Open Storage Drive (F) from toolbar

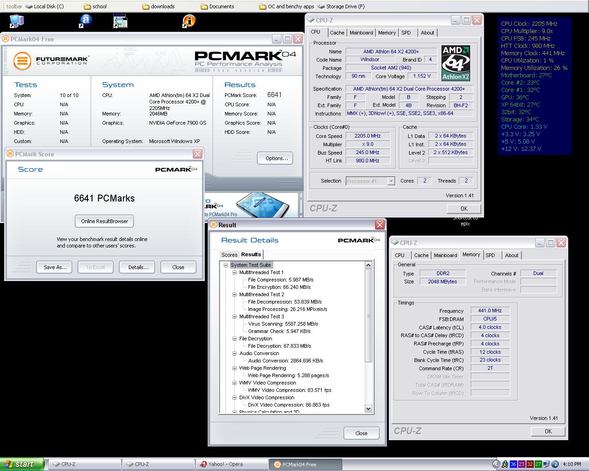click(341, 6)
